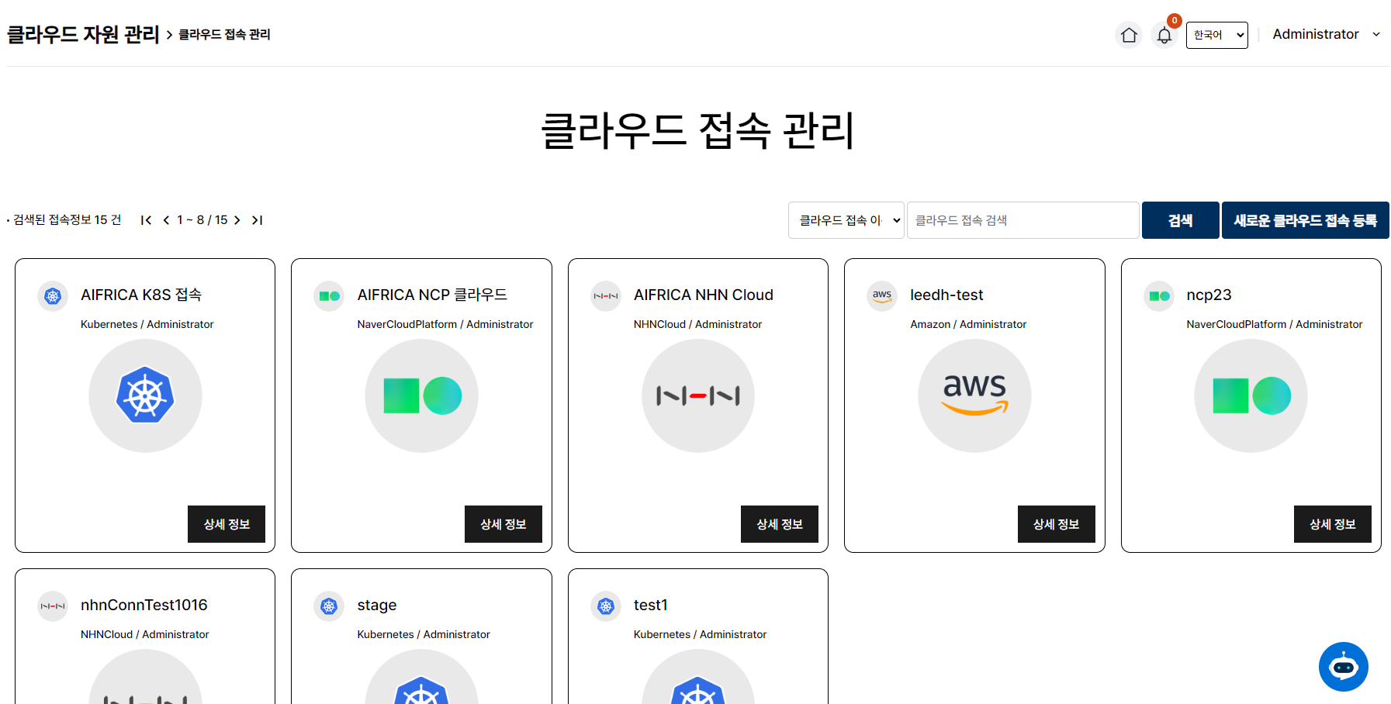The width and height of the screenshot is (1391, 704).
Task: Go to next page of connections
Action: (x=237, y=220)
